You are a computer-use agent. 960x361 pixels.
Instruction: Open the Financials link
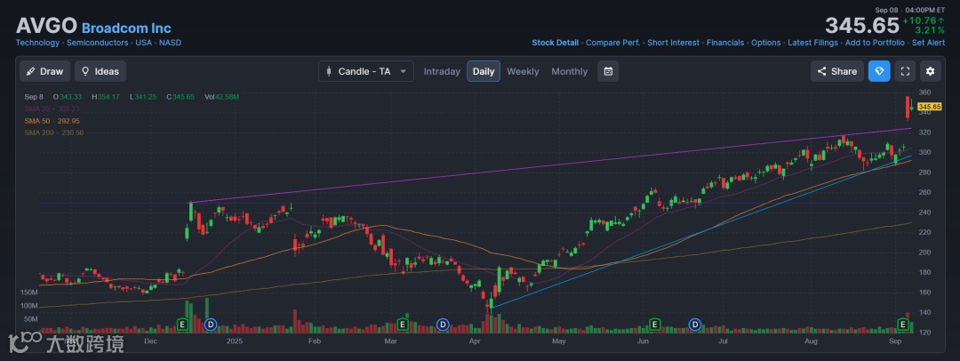click(x=725, y=43)
